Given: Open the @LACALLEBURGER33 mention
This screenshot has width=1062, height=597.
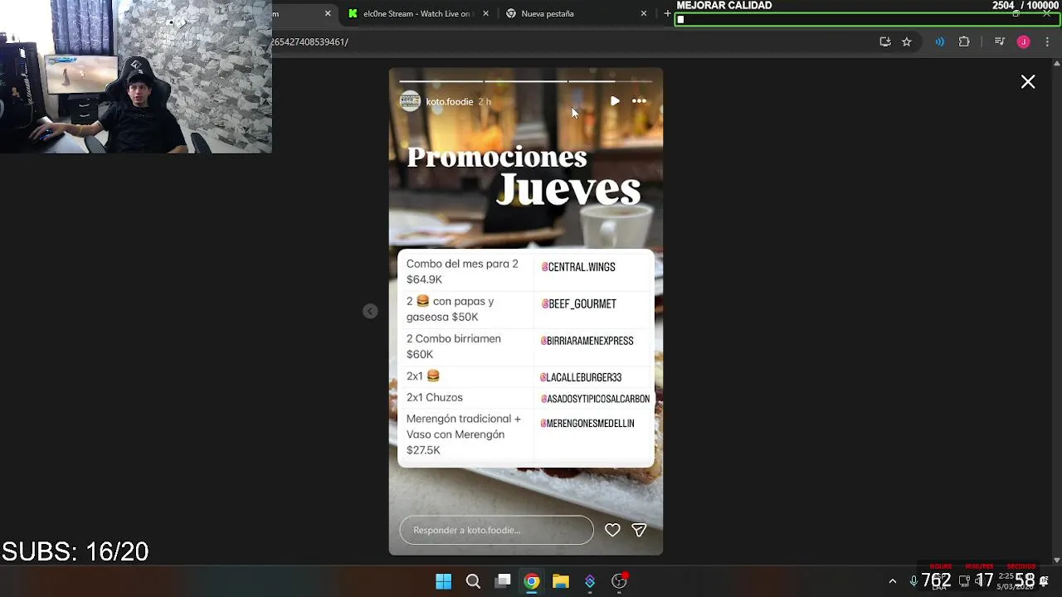Looking at the screenshot, I should point(581,377).
